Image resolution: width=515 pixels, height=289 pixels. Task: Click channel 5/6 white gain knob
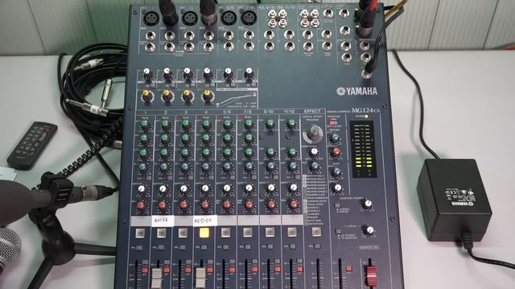coord(229,73)
